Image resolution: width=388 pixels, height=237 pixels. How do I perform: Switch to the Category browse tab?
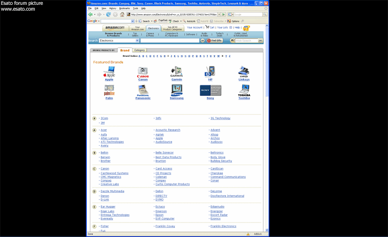point(139,50)
